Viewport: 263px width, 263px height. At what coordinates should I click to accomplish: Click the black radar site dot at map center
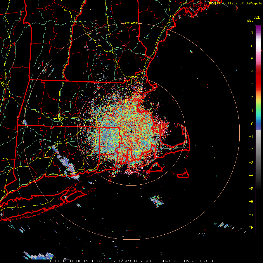click(x=131, y=132)
